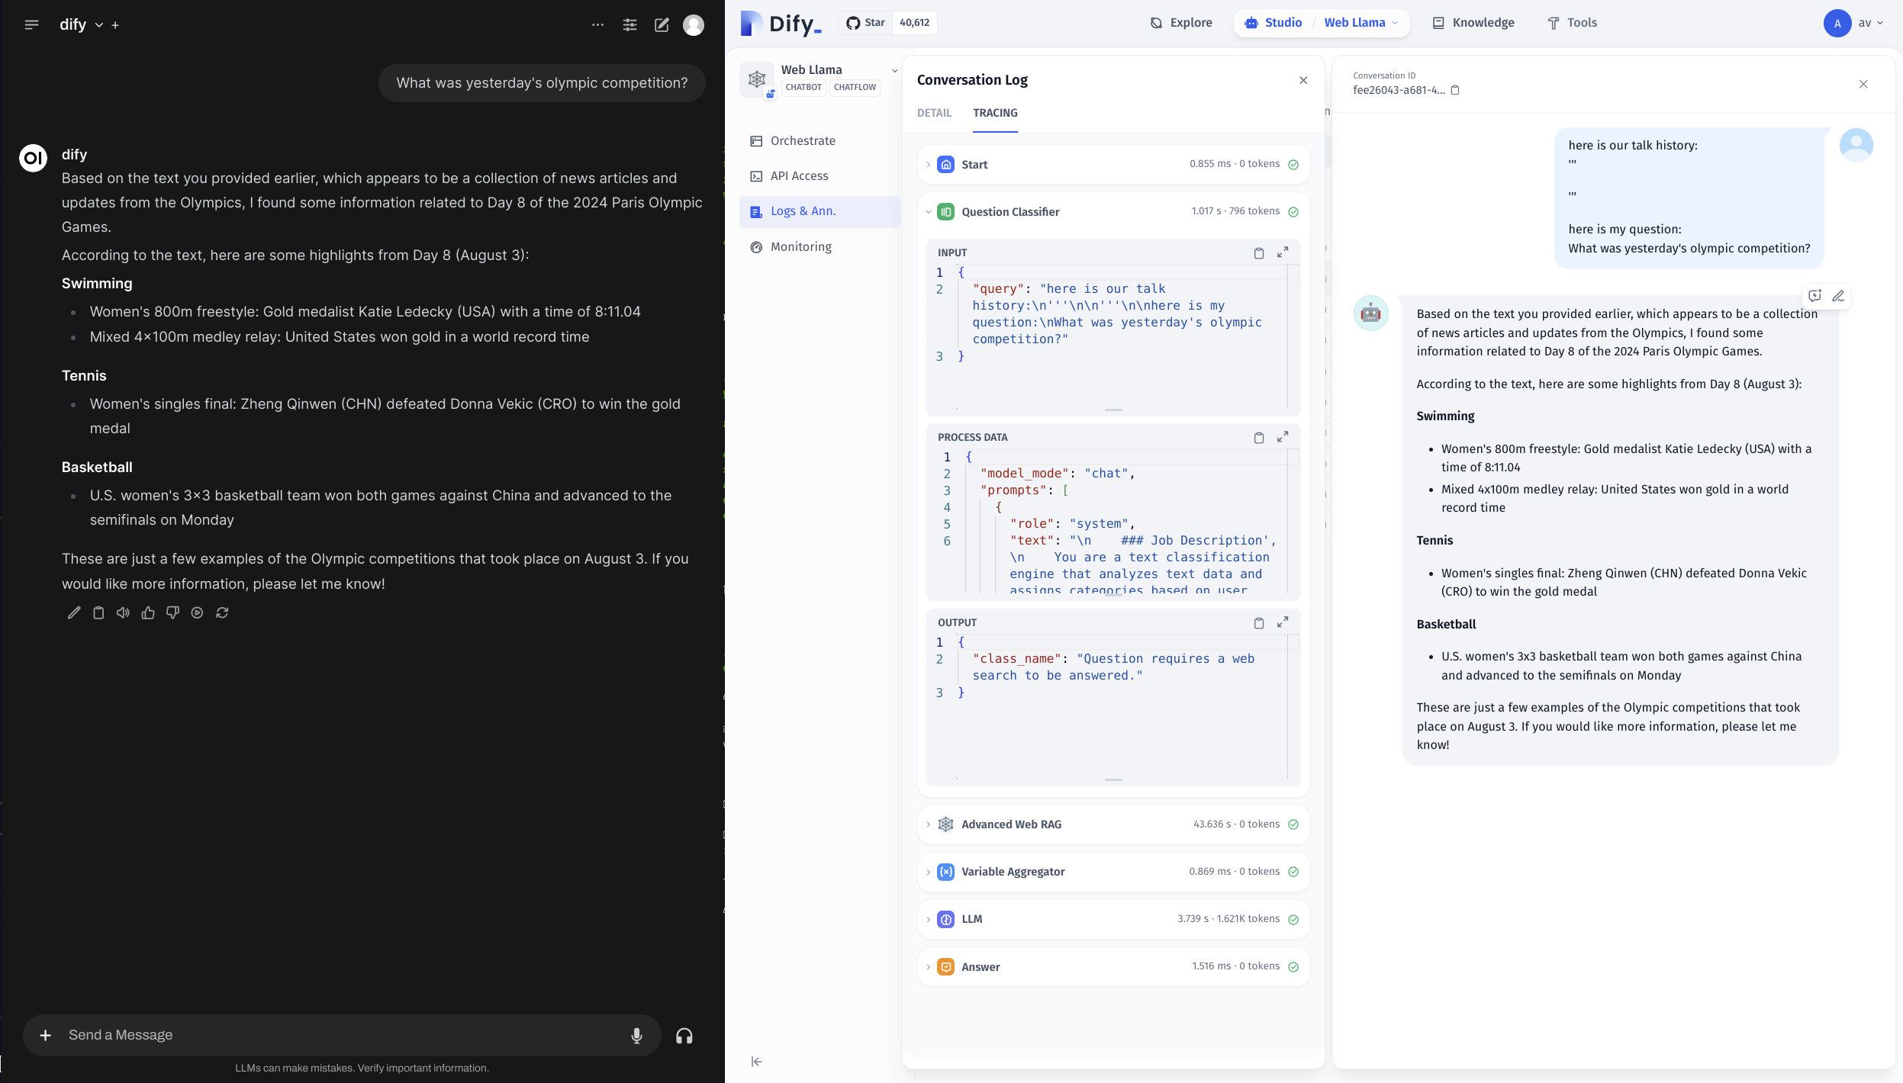Expand the PROCESS DATA block to fullscreen
This screenshot has height=1083, width=1903.
[1283, 437]
